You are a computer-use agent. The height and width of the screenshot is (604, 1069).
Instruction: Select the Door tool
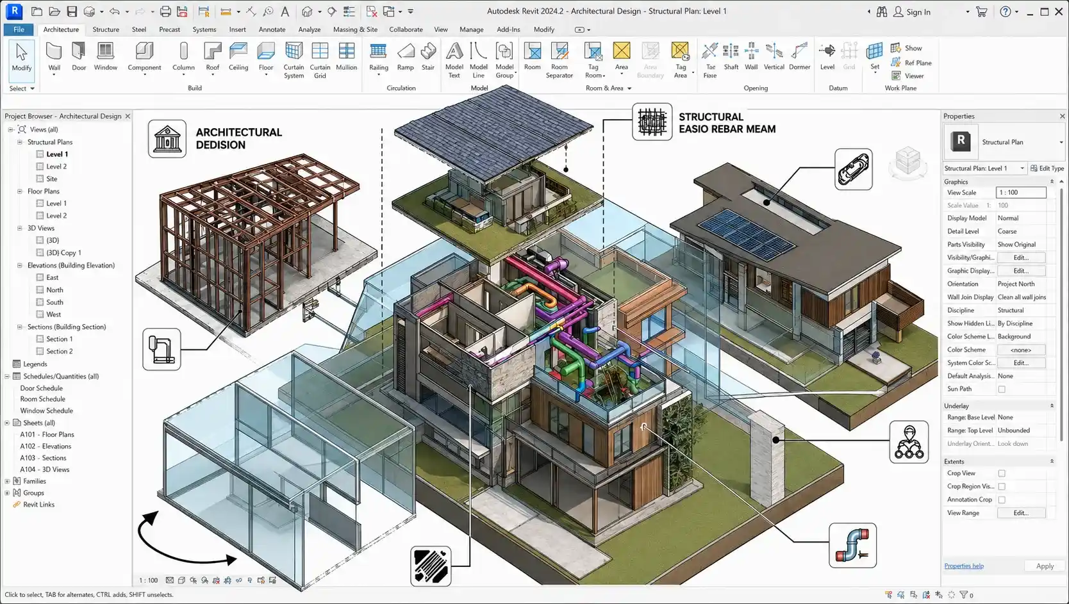(x=79, y=57)
